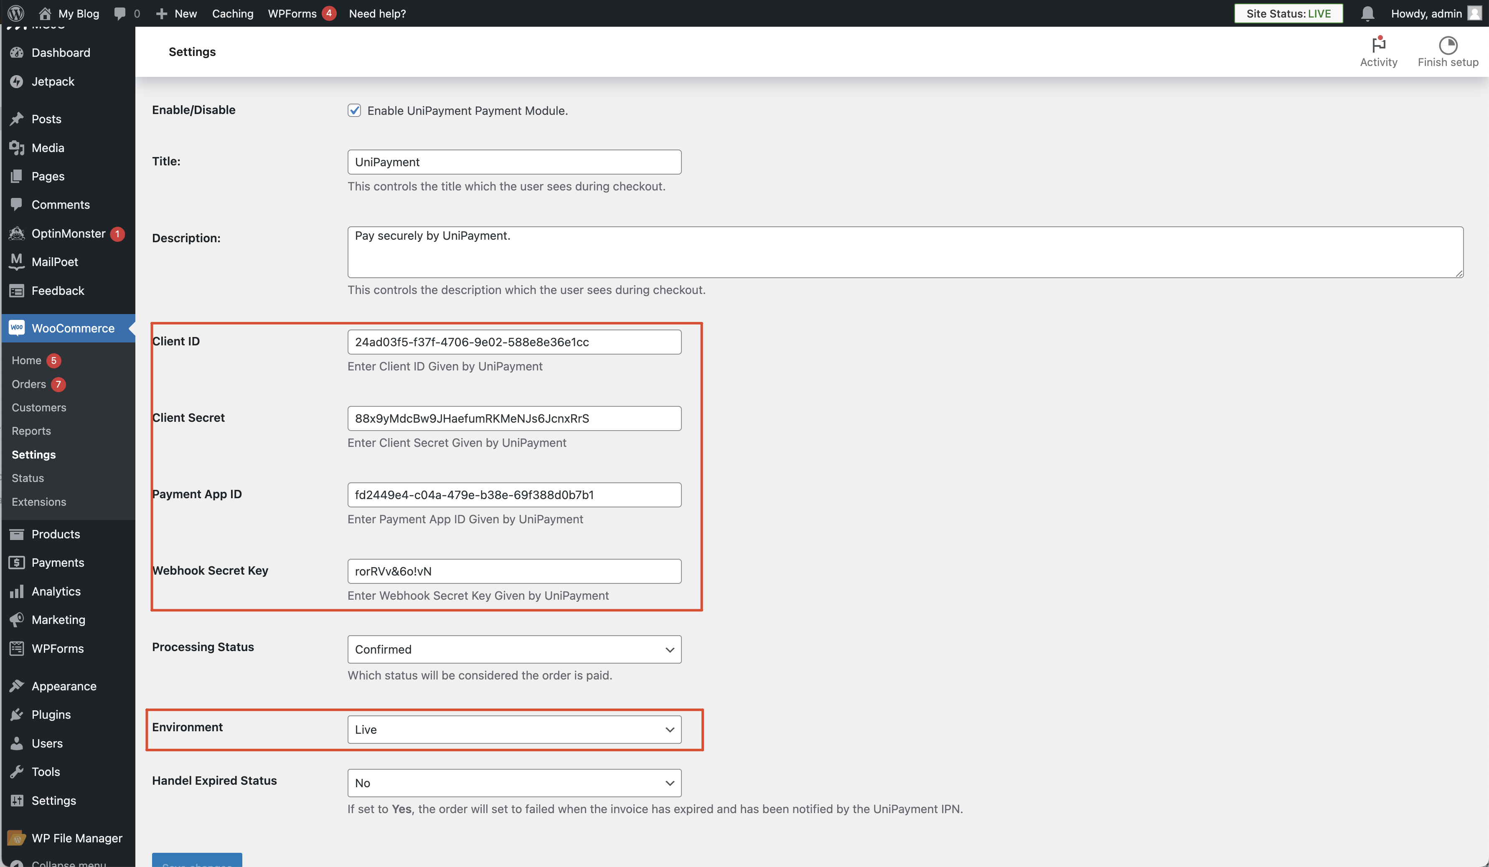Focus the Client ID input field

514,342
